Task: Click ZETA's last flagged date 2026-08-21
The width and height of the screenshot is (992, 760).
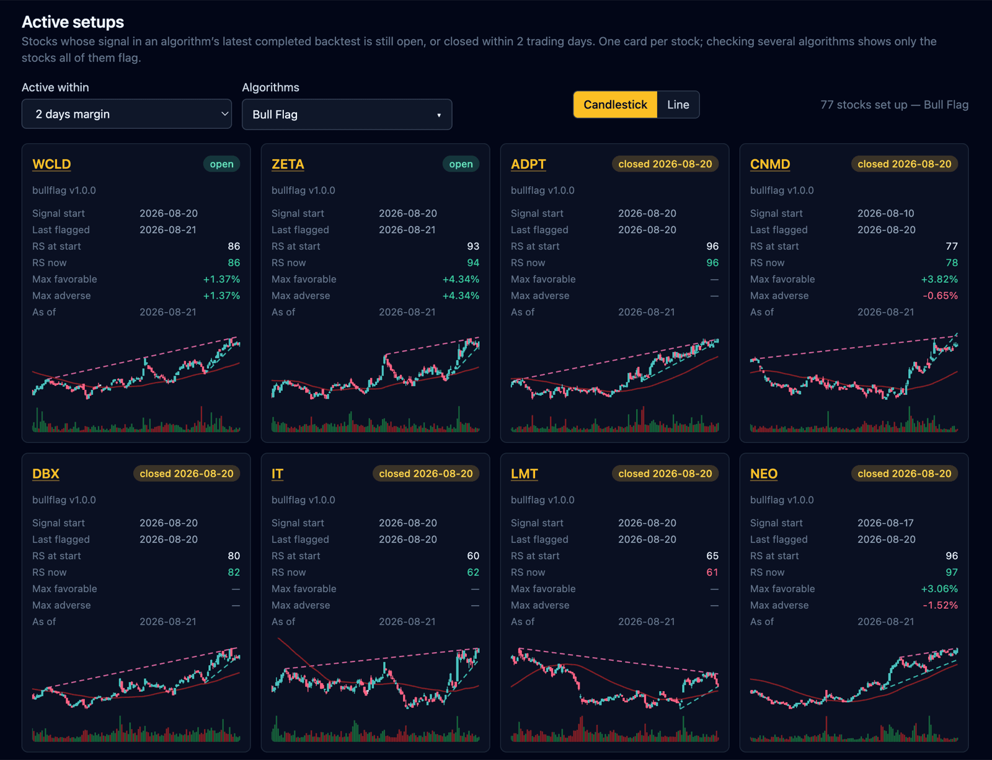Action: (x=407, y=230)
